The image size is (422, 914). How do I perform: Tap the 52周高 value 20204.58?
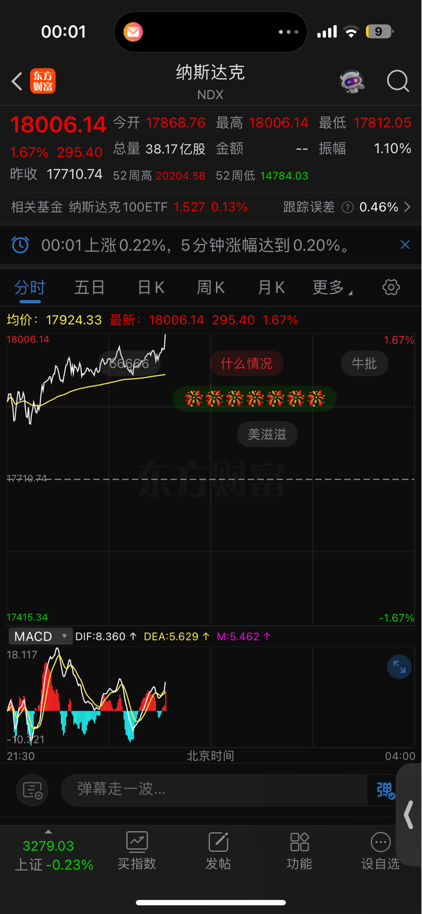coord(181,176)
